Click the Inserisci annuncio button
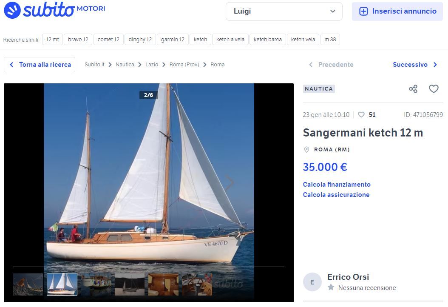Screen dimensions: 448x307 (397, 11)
